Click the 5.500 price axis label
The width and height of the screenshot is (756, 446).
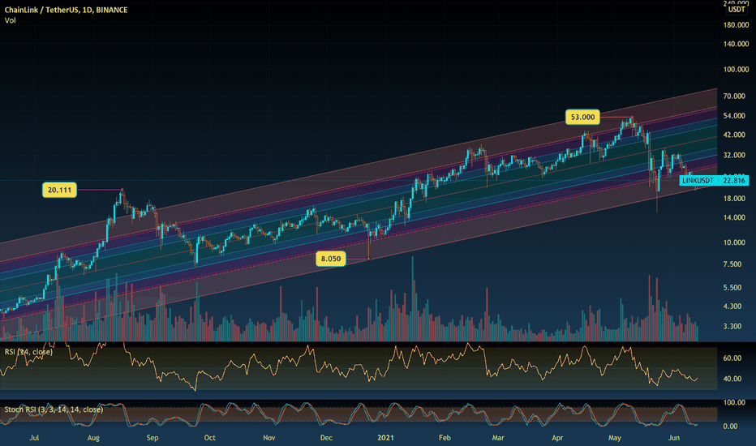[x=732, y=287]
